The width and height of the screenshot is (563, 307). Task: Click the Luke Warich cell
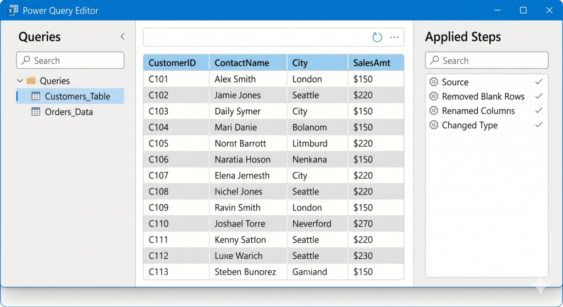(x=248, y=256)
